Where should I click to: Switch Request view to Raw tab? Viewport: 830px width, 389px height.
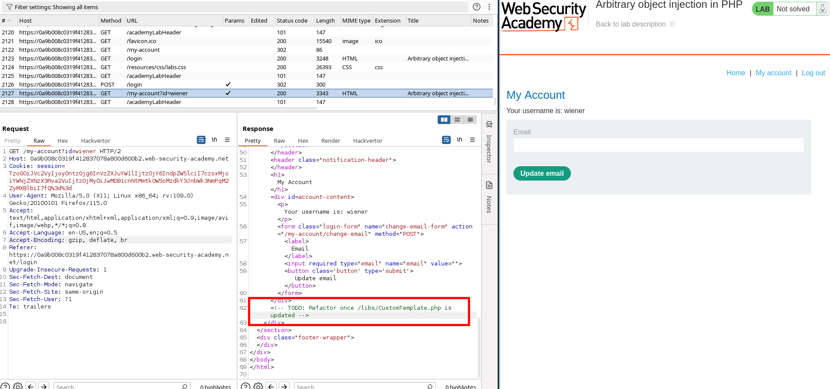tap(39, 141)
